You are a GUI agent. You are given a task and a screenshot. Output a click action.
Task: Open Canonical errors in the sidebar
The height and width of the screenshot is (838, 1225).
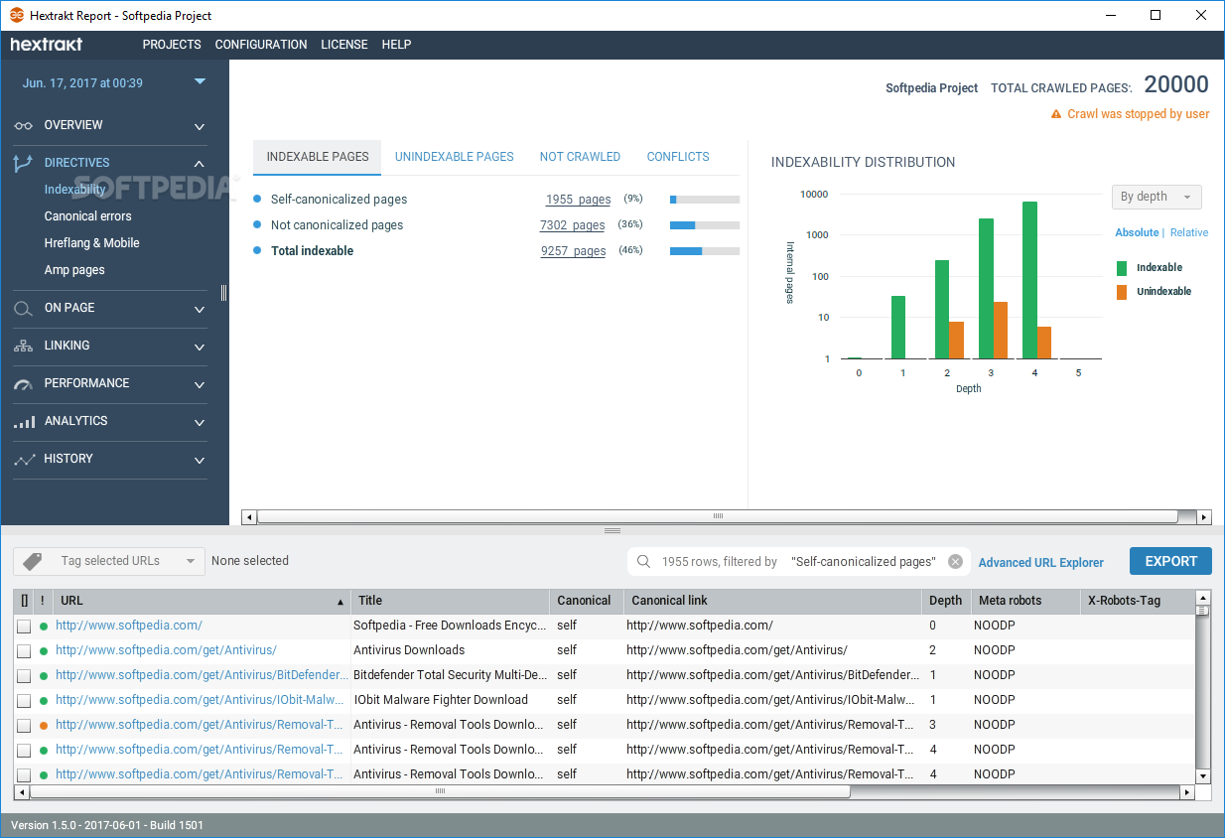88,216
